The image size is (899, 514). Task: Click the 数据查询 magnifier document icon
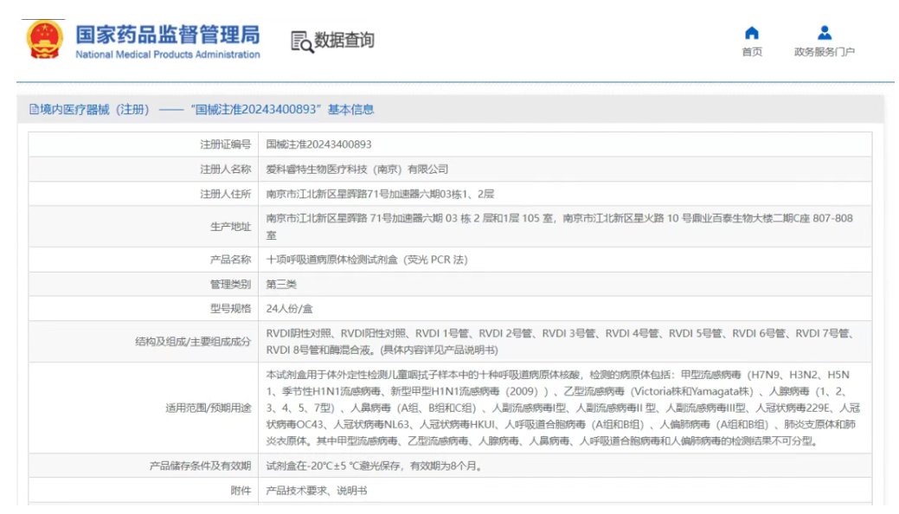click(x=301, y=41)
